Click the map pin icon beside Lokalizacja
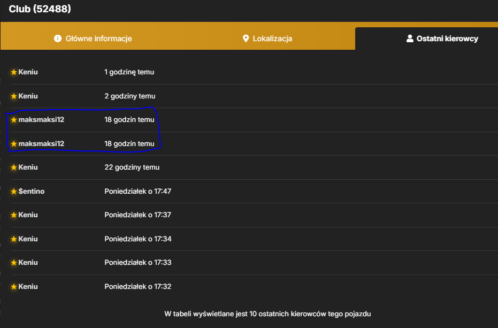 tap(246, 39)
